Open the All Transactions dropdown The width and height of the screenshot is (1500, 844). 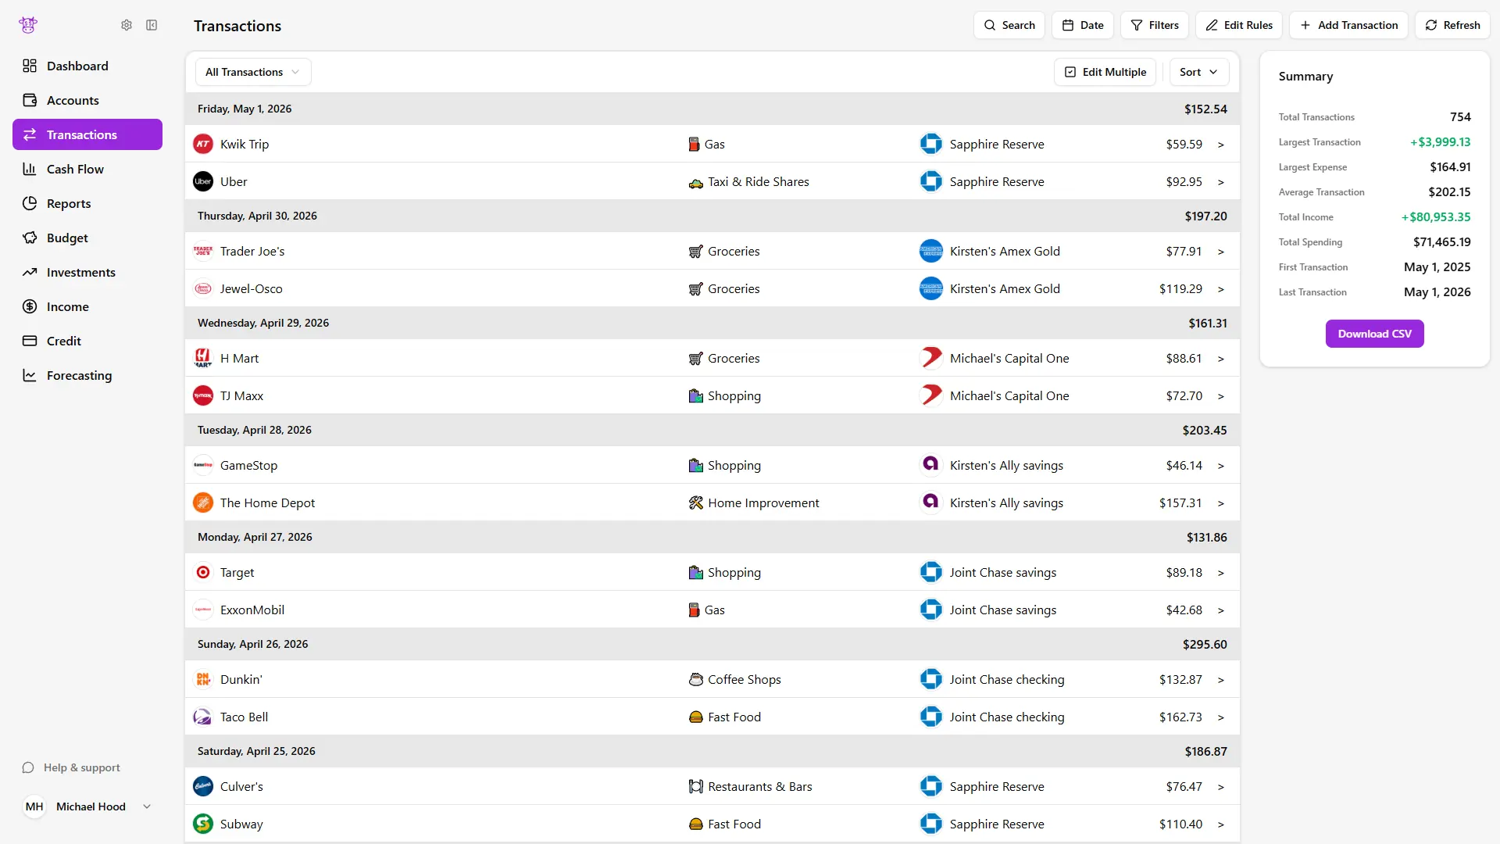point(253,72)
